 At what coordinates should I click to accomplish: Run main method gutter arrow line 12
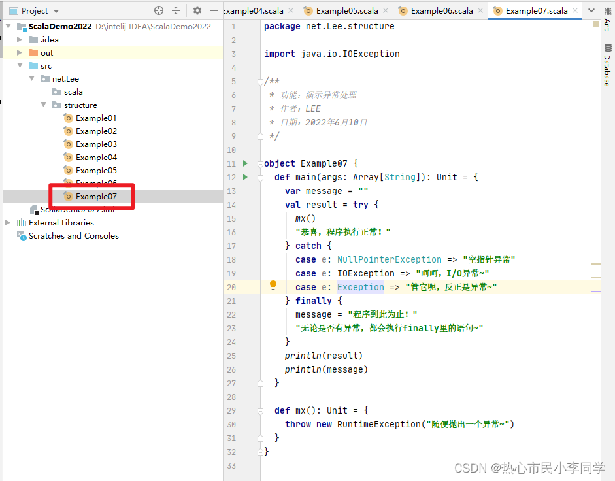246,177
